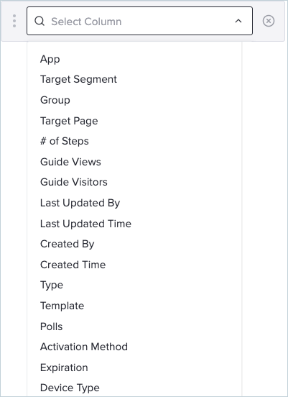Click the drag handle dots icon

click(14, 21)
